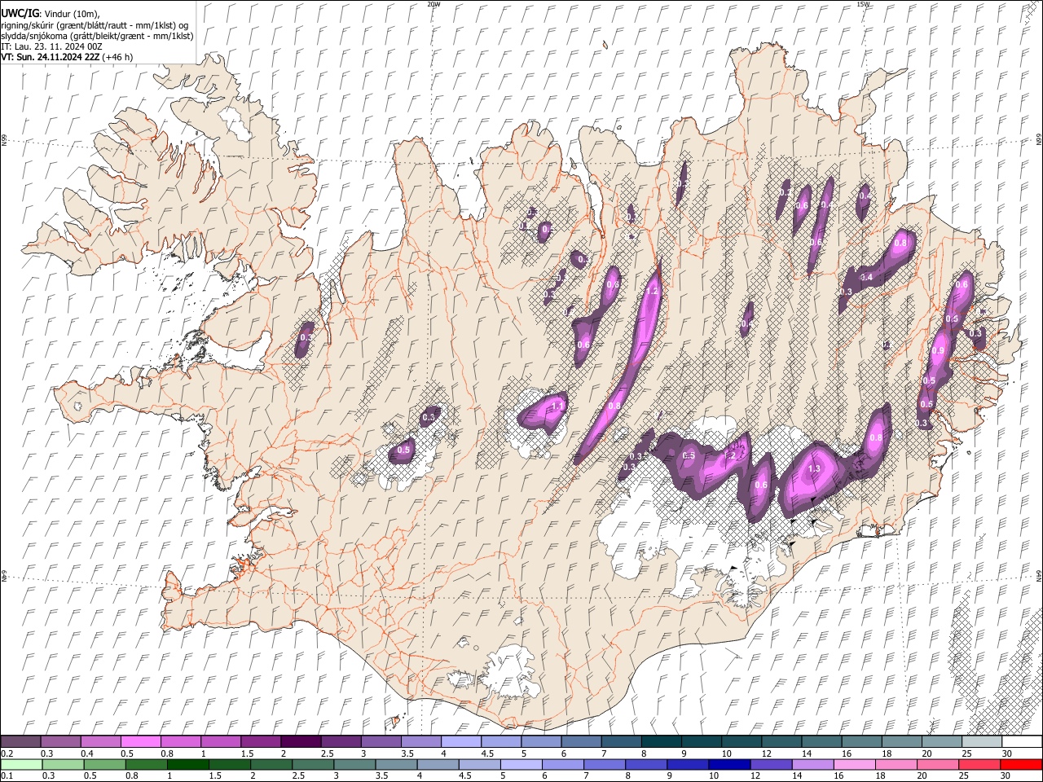Click the '0.1' label in the legend

(7, 776)
